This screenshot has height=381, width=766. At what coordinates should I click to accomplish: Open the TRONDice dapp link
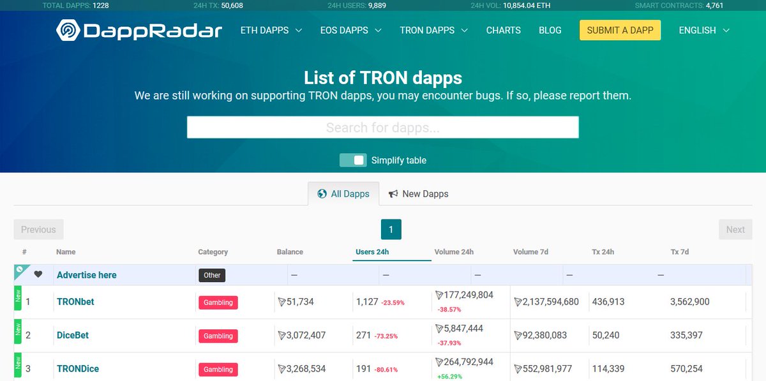point(78,369)
